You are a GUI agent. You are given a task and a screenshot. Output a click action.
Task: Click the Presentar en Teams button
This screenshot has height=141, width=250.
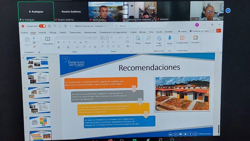click(200, 31)
